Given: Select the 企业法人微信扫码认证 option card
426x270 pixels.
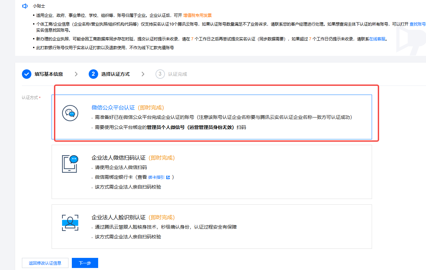Looking at the screenshot, I should coord(212,172).
